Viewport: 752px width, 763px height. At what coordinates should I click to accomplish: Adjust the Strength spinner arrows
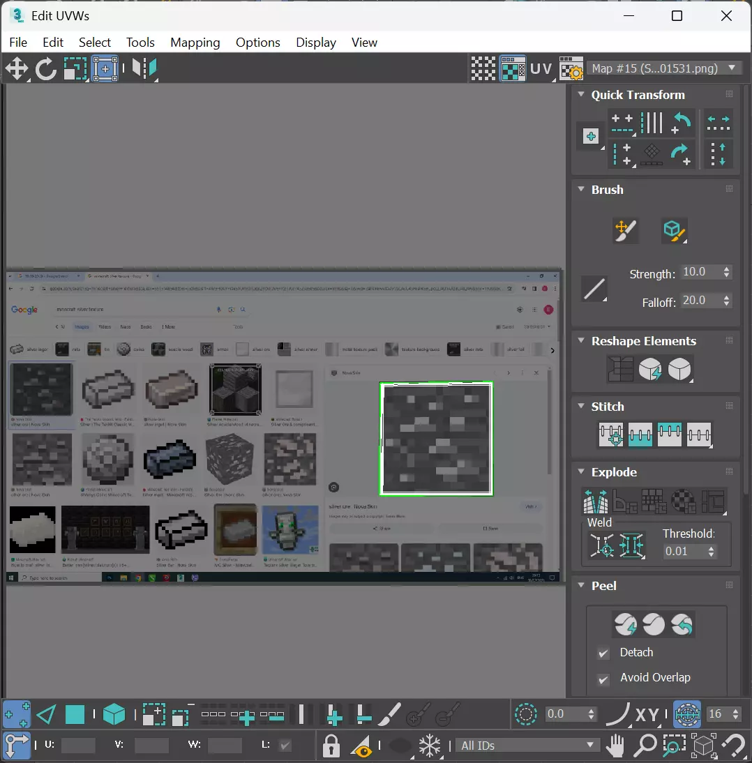(726, 272)
